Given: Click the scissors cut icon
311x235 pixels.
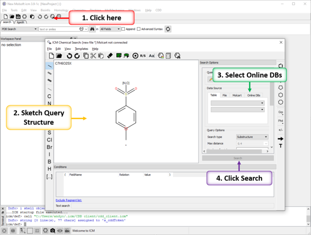Looking at the screenshot, I should click(x=93, y=56).
